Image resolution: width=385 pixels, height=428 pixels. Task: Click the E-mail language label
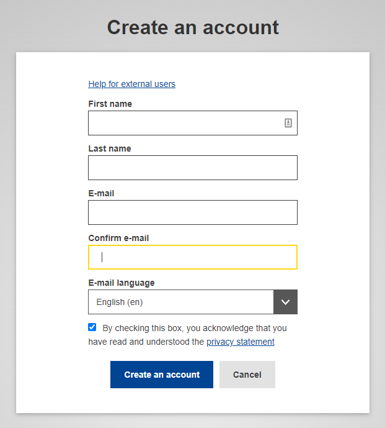tap(122, 283)
